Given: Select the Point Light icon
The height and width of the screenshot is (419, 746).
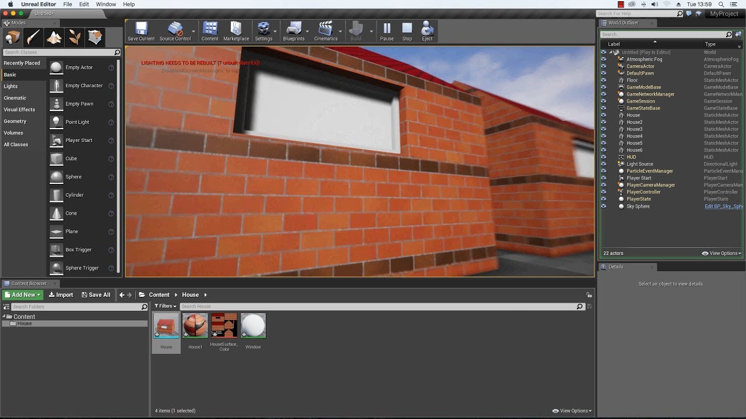Looking at the screenshot, I should (x=56, y=122).
